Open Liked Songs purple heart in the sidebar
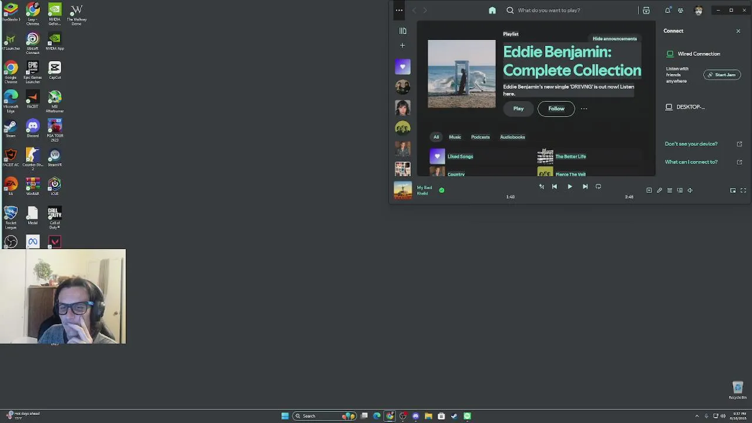Image resolution: width=752 pixels, height=423 pixels. pos(402,66)
